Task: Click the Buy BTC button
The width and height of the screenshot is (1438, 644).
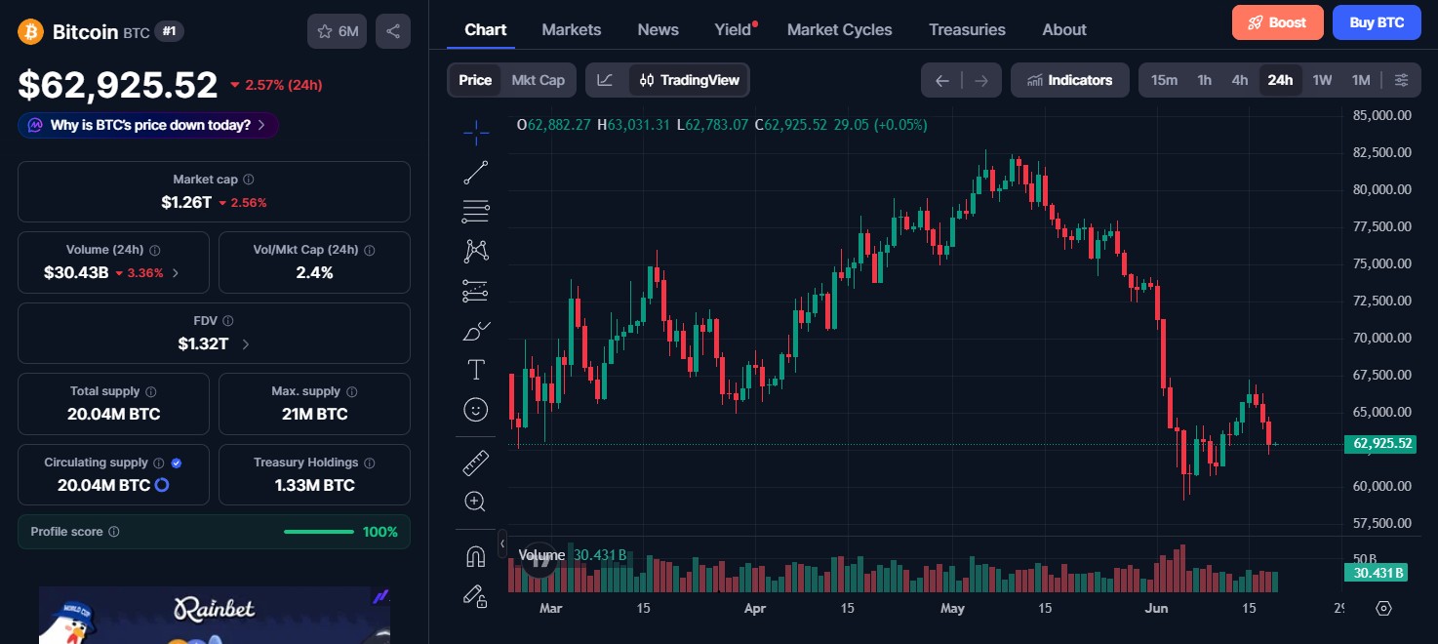Action: click(x=1377, y=22)
